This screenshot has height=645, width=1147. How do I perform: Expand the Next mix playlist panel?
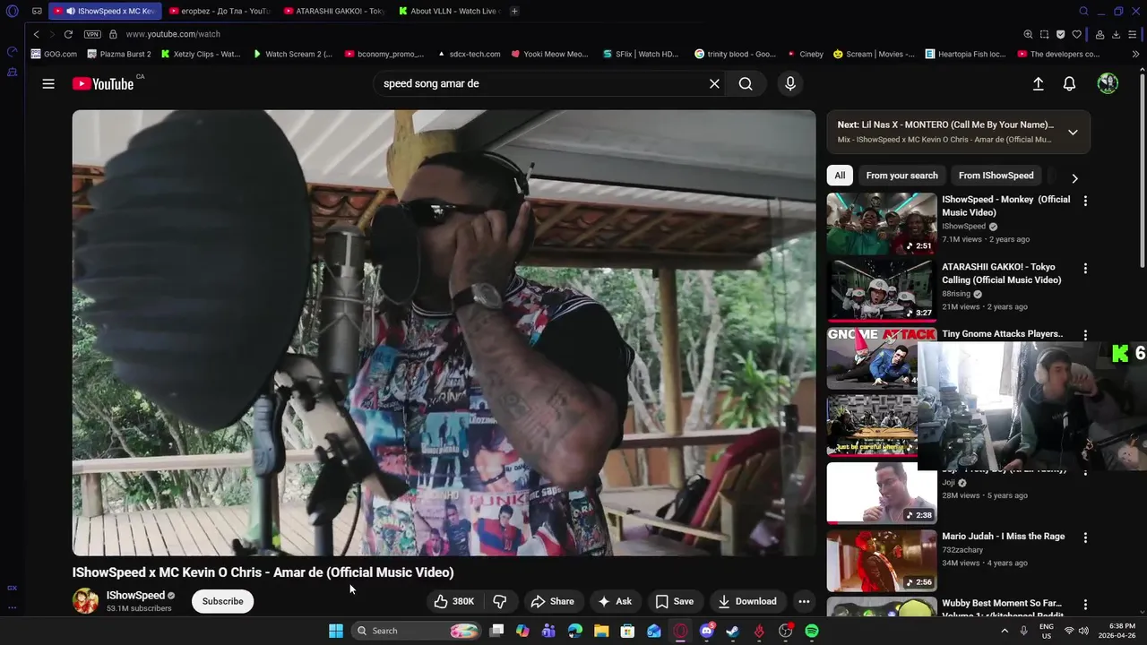[1073, 132]
